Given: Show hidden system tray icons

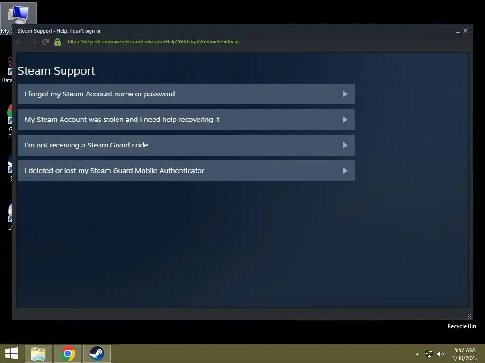Looking at the screenshot, I should (418, 354).
